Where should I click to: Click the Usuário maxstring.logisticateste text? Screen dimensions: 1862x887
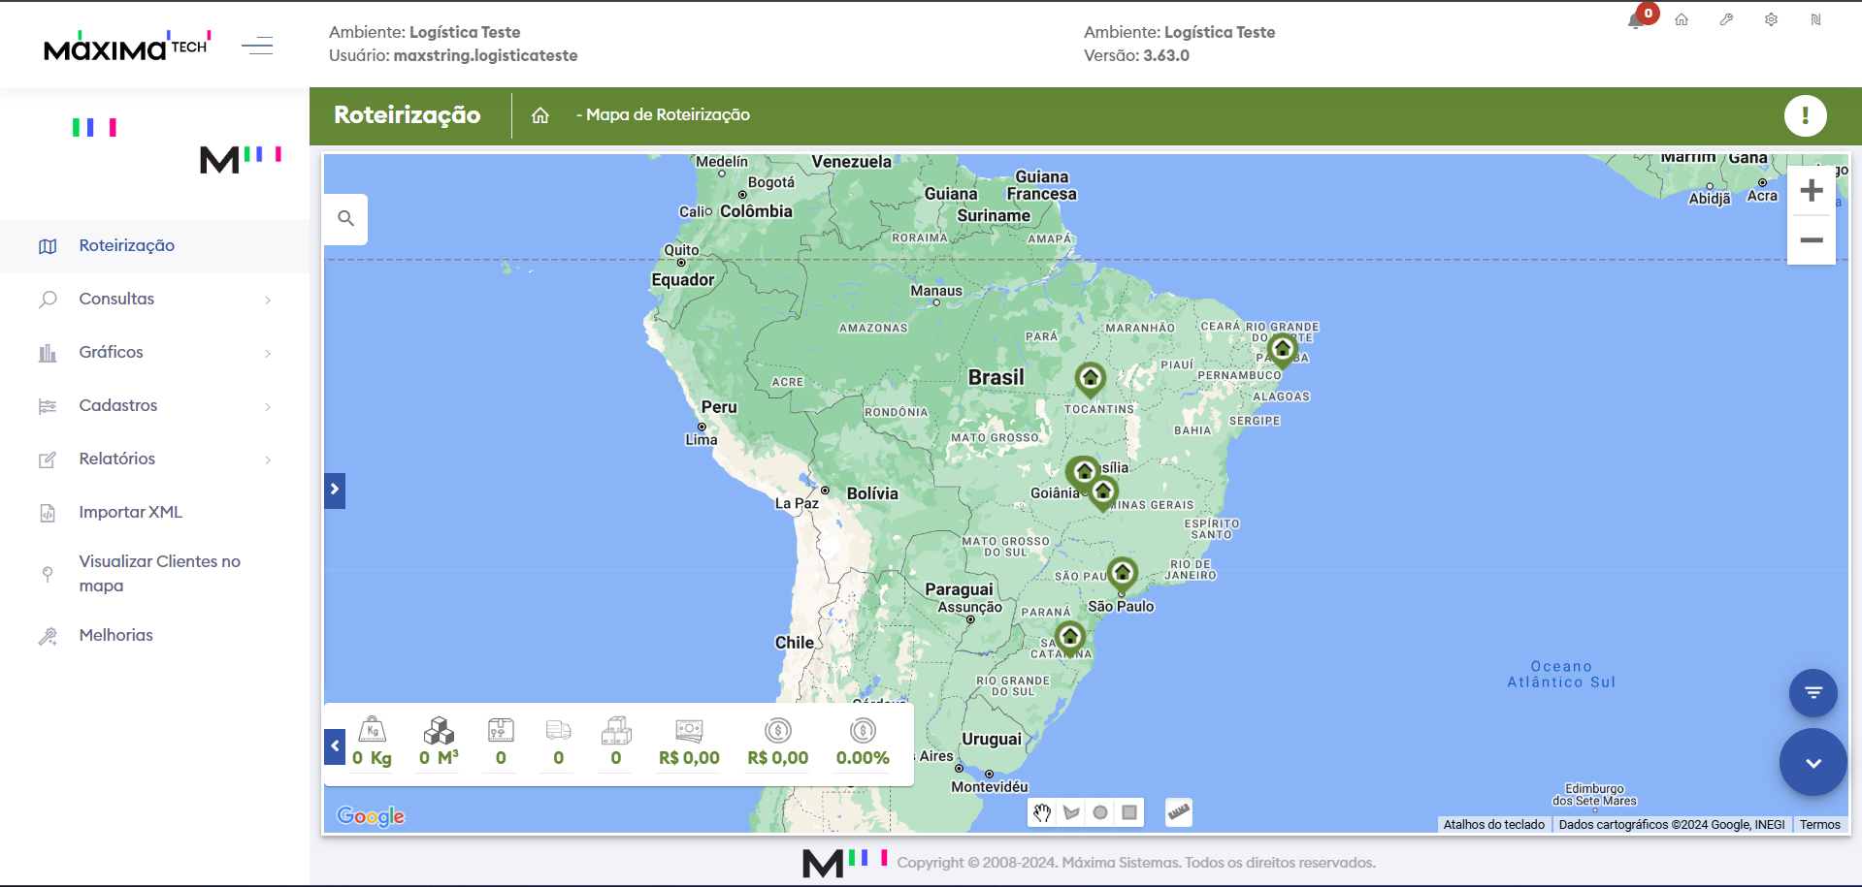[x=453, y=56]
